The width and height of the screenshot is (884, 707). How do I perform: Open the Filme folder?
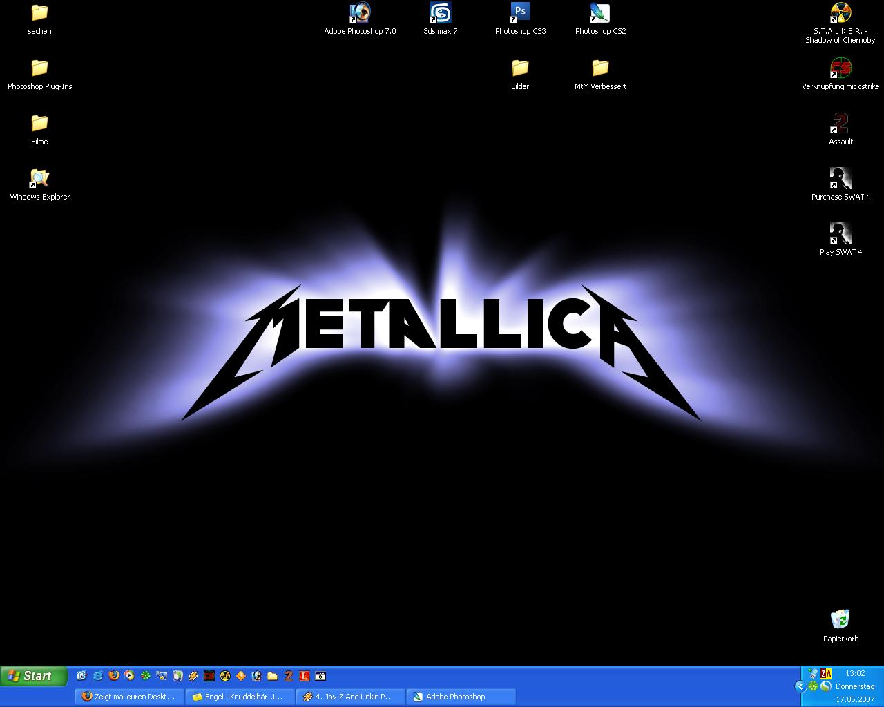coord(39,130)
